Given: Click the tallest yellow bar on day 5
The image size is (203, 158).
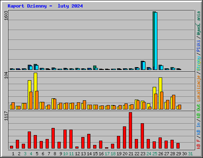Looking at the screenshot, I should 35,91.
